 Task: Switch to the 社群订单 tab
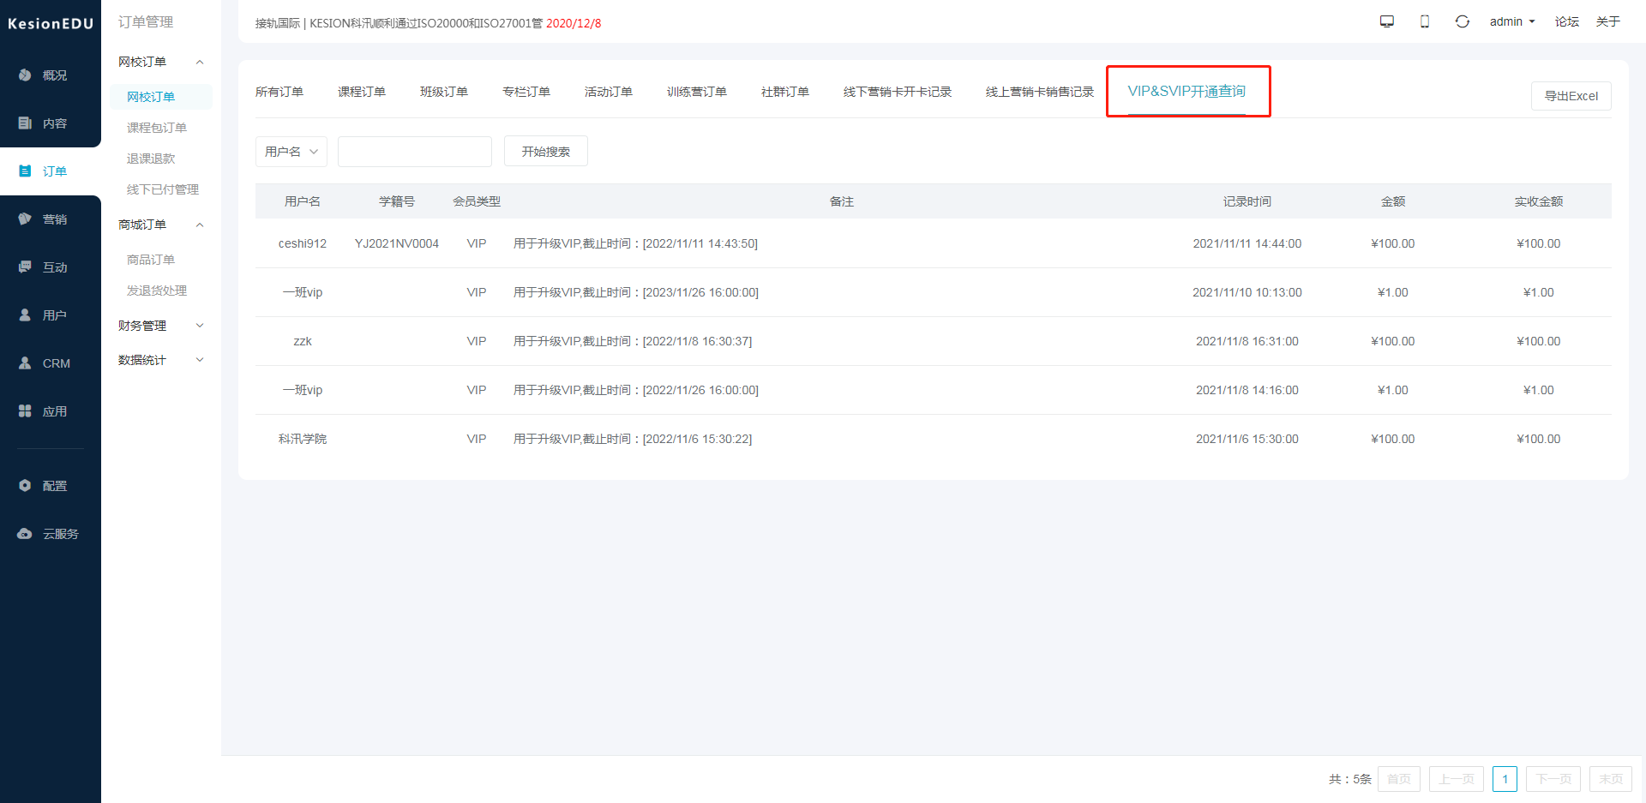785,92
